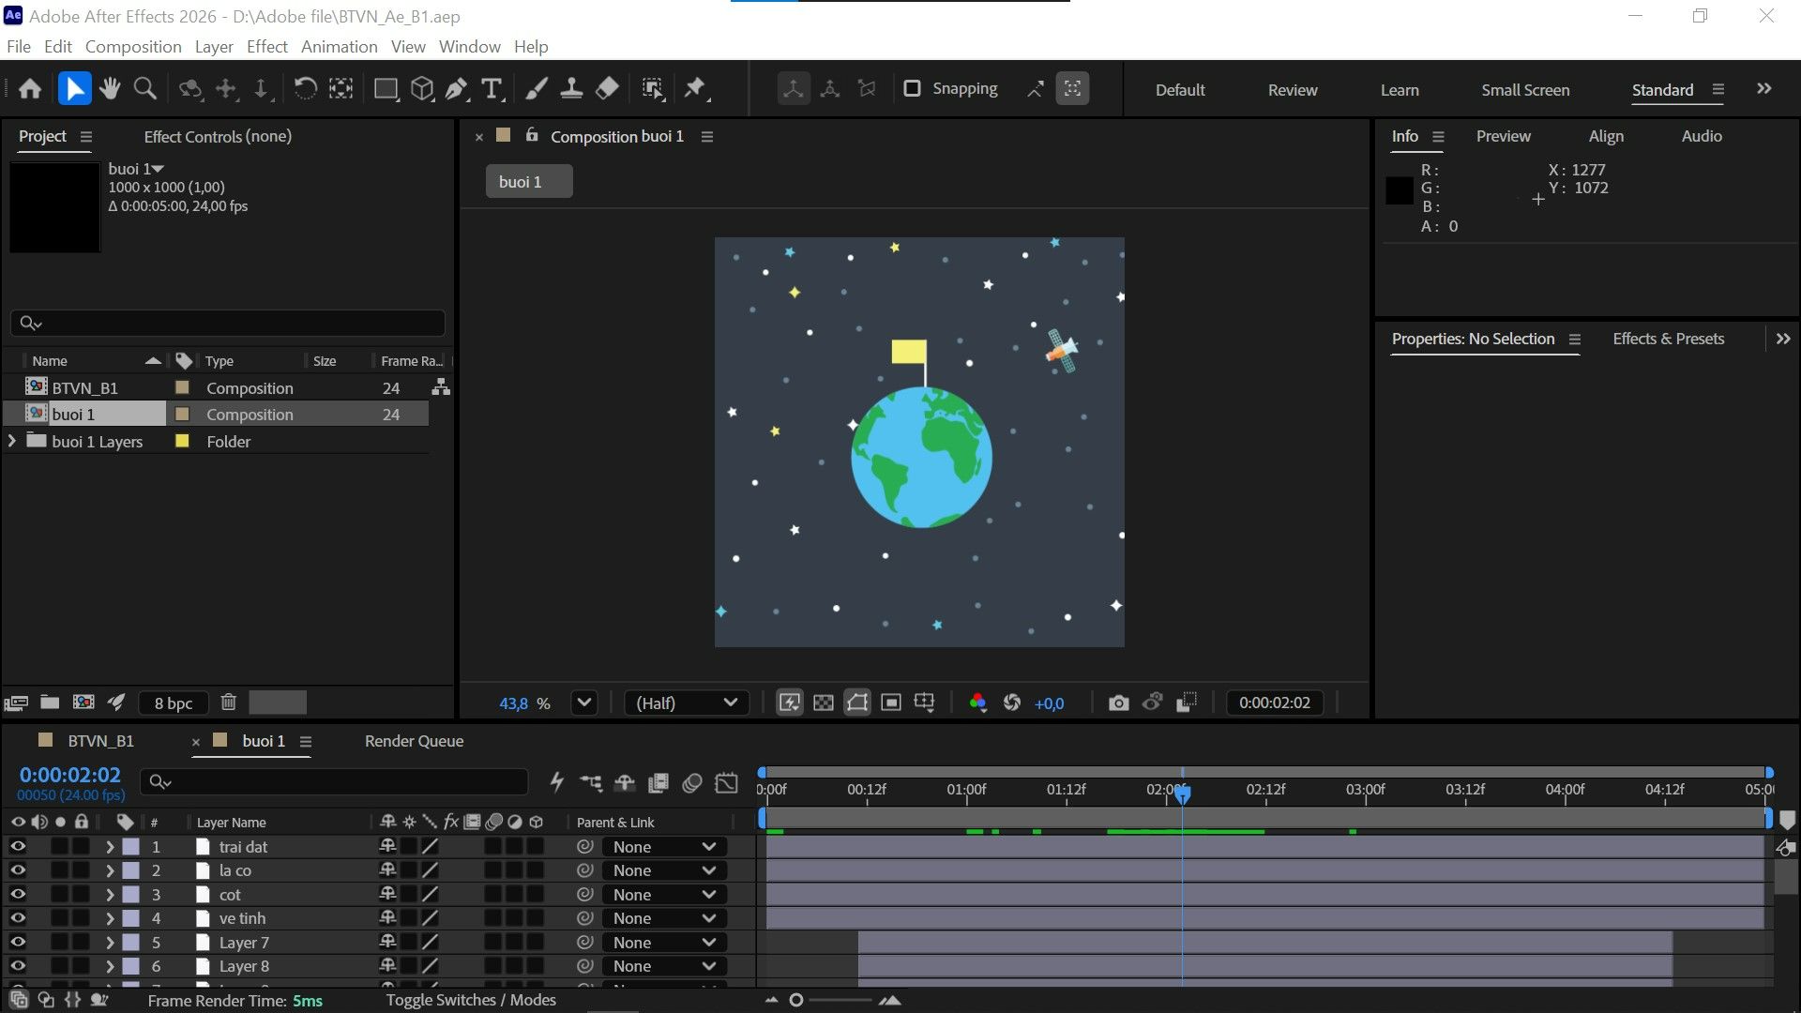
Task: Hide the trai dat layer
Action: point(18,846)
